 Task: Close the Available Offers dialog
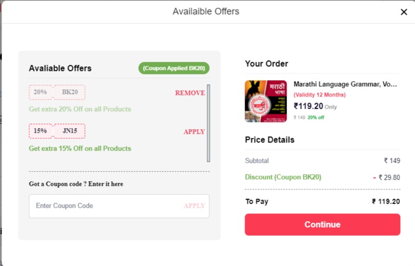[x=404, y=12]
